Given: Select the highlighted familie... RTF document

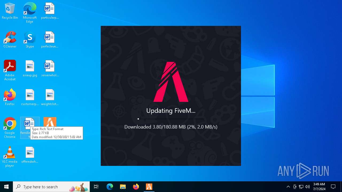Looking at the screenshot, I should pyautogui.click(x=30, y=128).
